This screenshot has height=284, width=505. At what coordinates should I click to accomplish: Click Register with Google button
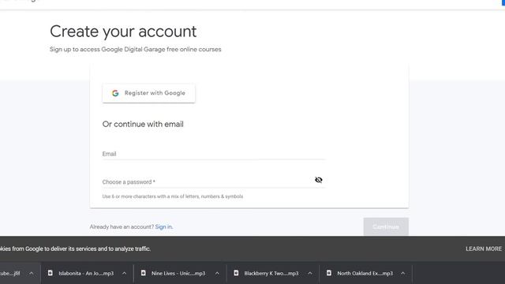[148, 93]
